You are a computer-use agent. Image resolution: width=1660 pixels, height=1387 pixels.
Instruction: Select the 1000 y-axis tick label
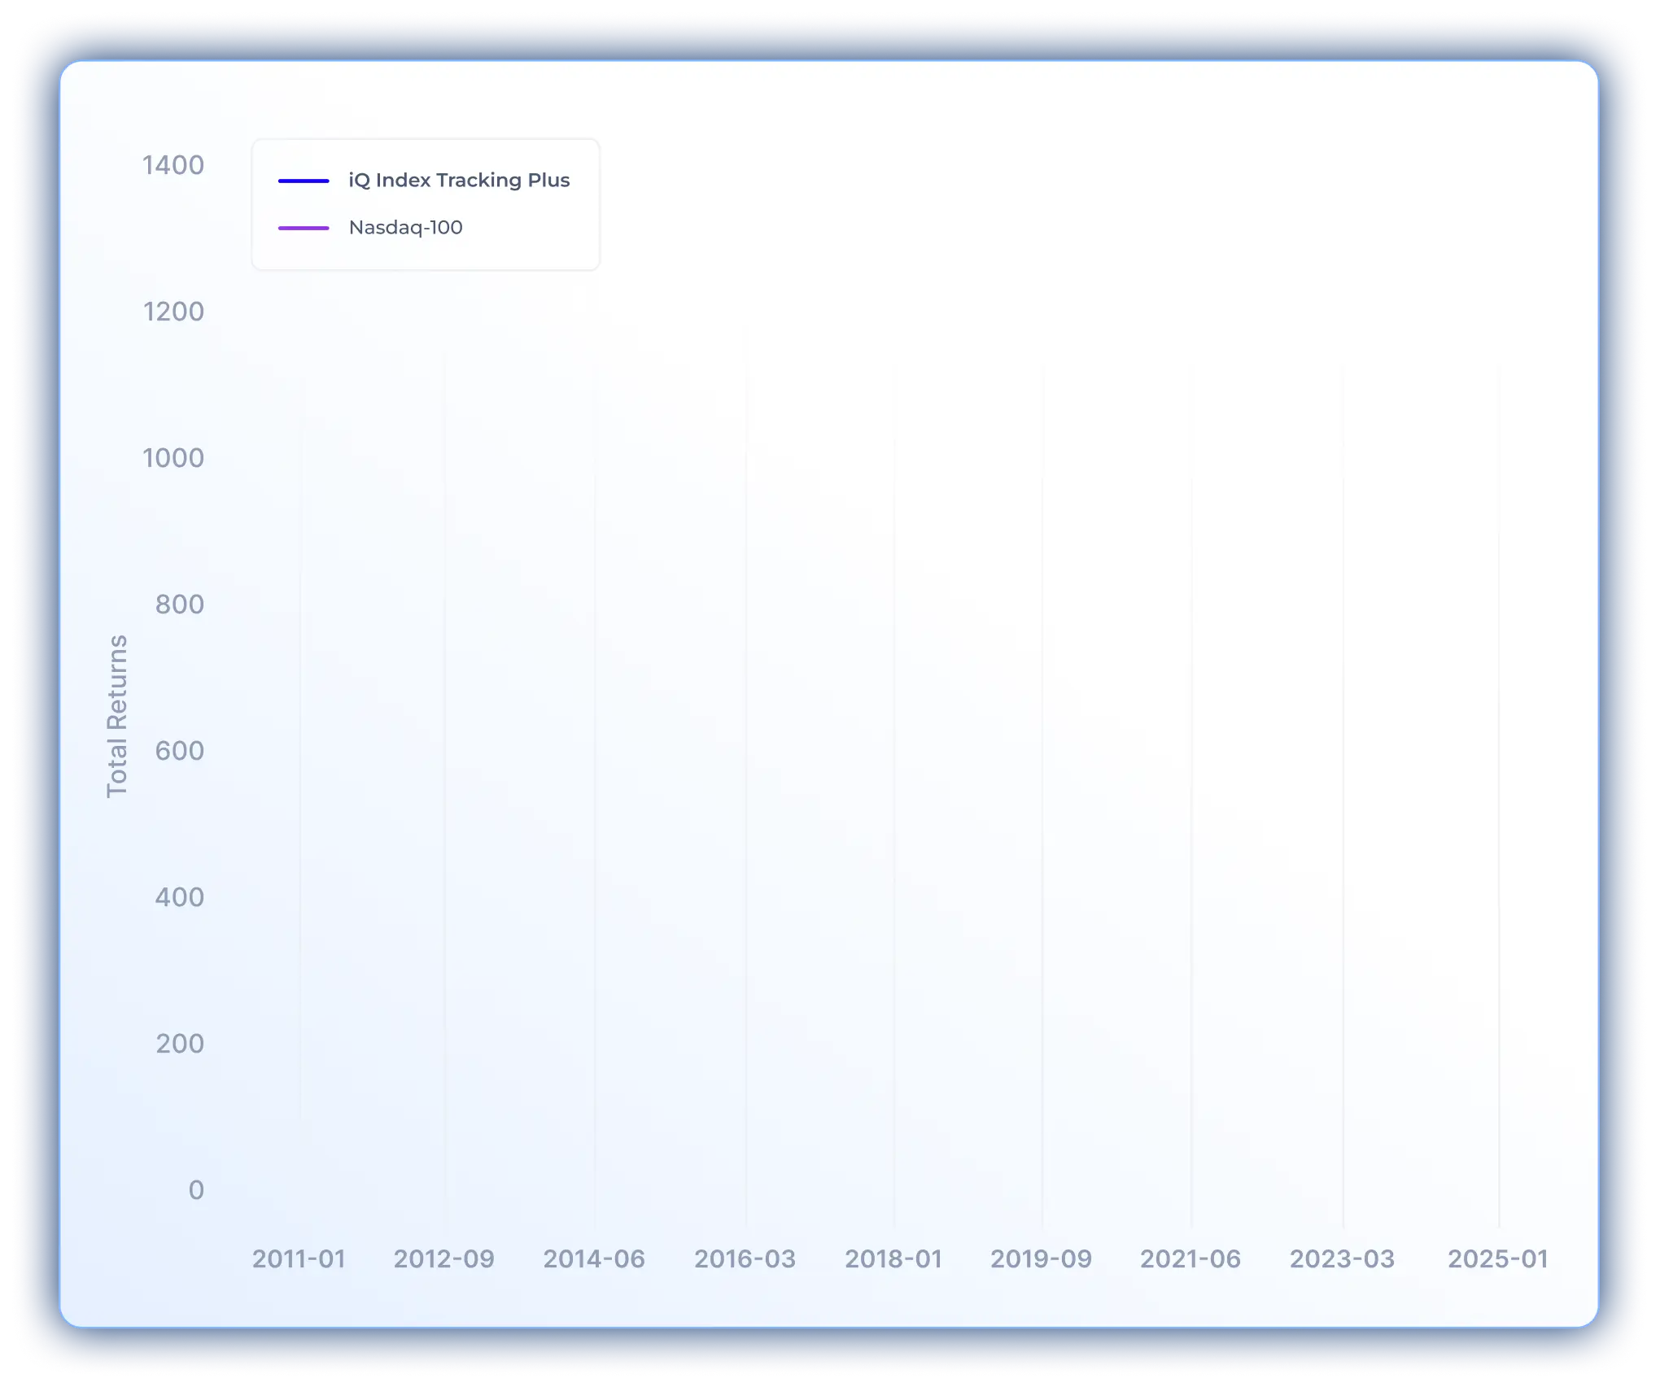[173, 458]
